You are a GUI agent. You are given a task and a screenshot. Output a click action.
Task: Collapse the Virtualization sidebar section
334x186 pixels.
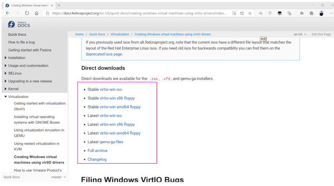[6, 96]
